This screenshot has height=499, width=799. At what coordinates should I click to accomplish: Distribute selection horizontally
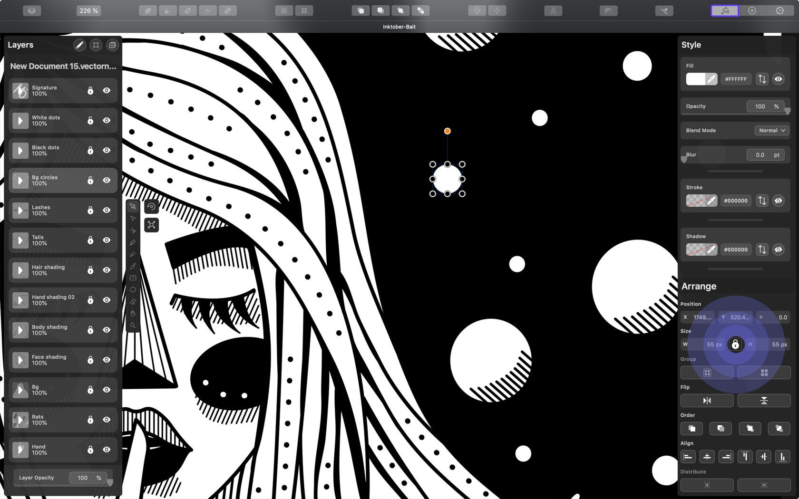coord(707,485)
